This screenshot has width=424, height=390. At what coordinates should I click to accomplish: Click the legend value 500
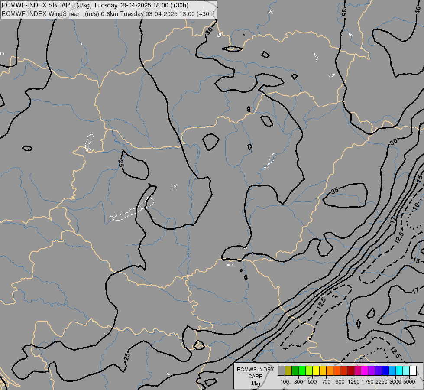(x=312, y=382)
